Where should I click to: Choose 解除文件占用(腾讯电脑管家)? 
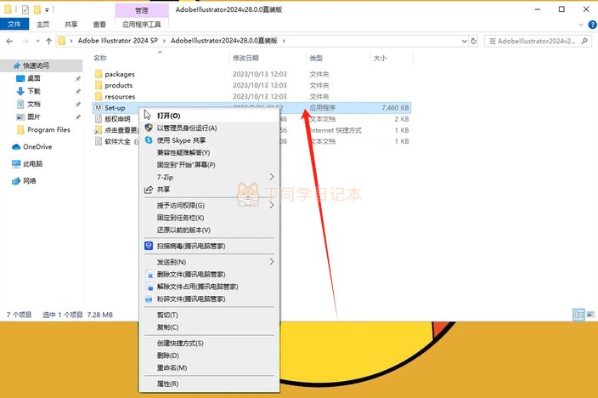209,287
